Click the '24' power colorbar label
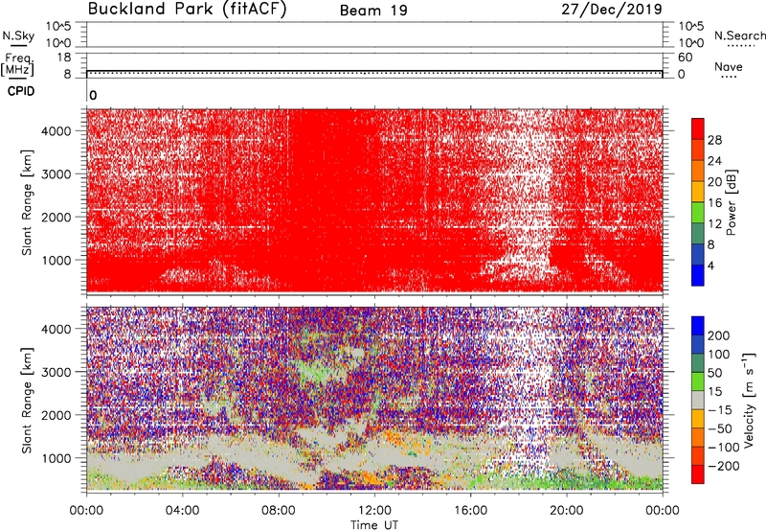 tap(714, 161)
